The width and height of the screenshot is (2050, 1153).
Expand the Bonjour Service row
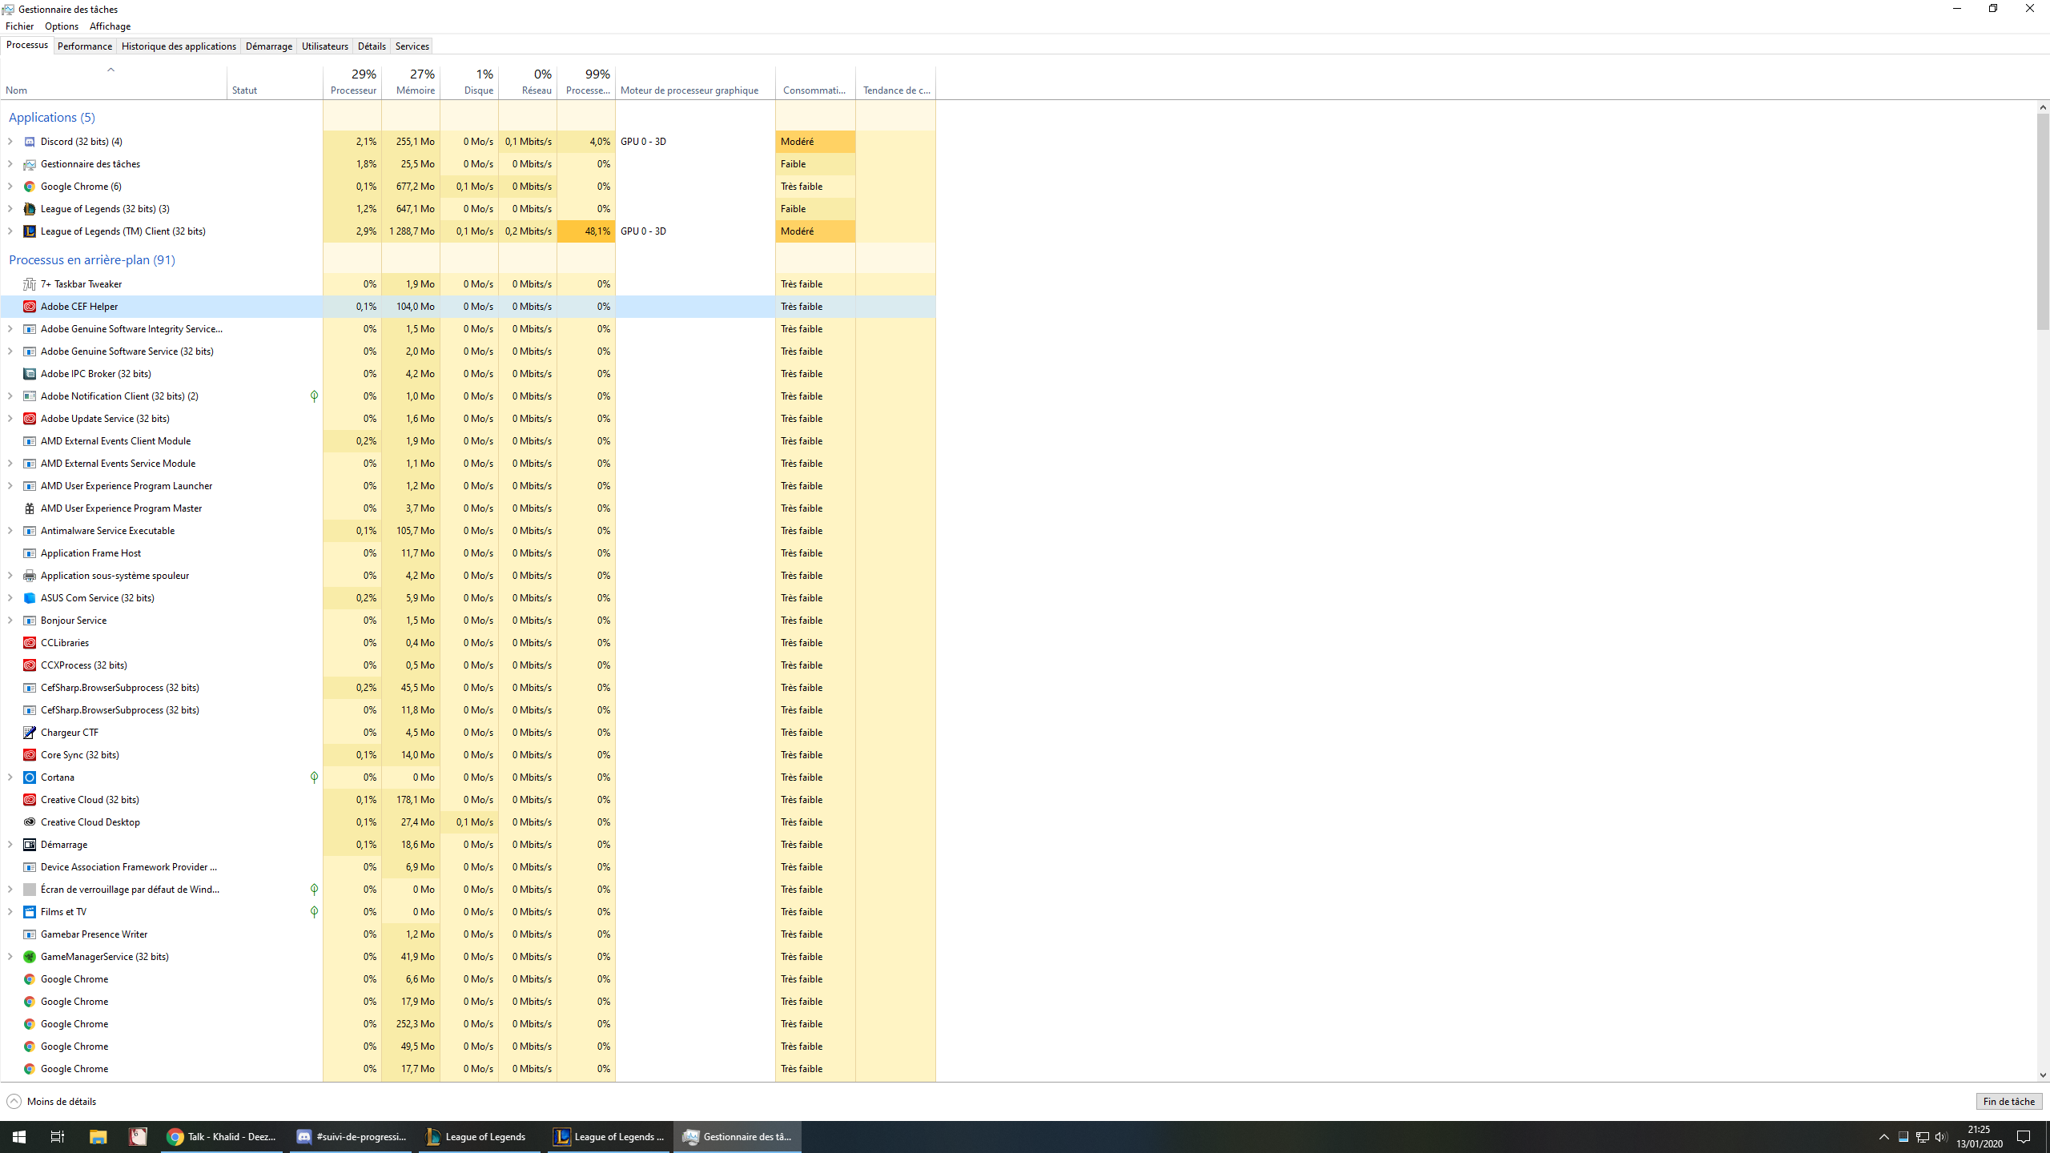pyautogui.click(x=10, y=621)
